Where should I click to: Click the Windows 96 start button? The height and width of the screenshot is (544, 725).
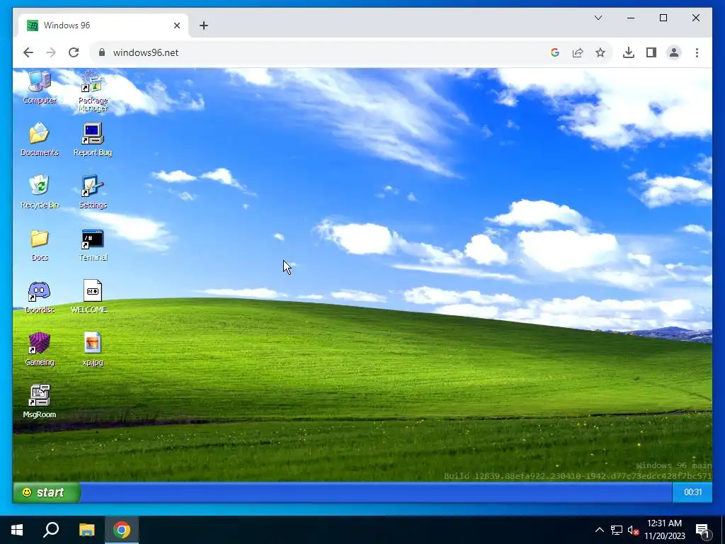click(46, 492)
